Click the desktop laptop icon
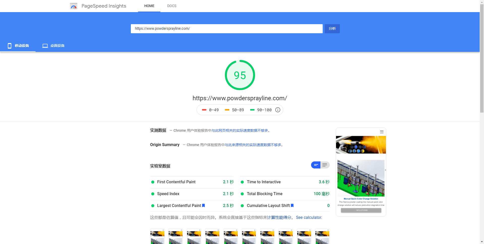Viewport: 484px width, 244px height. [45, 46]
